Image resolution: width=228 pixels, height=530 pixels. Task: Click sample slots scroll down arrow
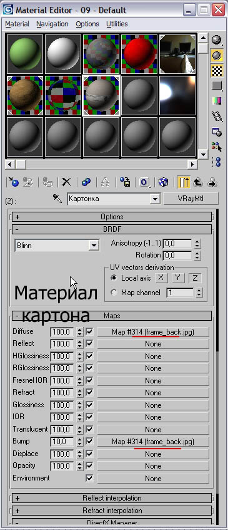coord(203,155)
